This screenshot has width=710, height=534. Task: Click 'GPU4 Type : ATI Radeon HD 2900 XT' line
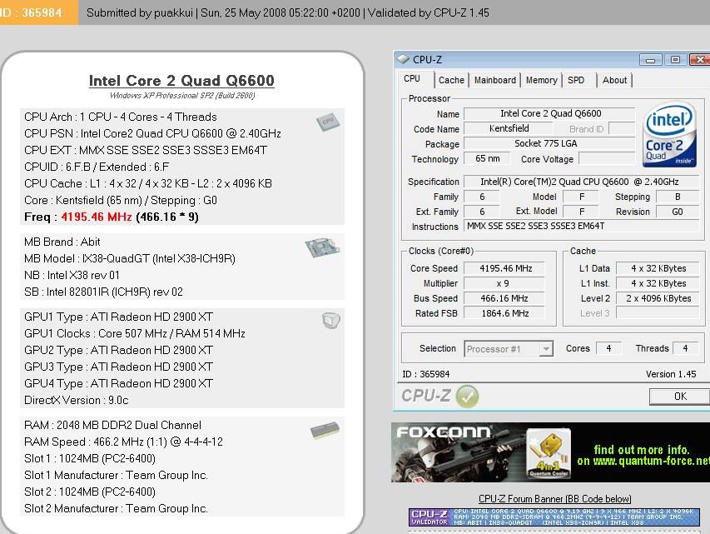click(118, 383)
